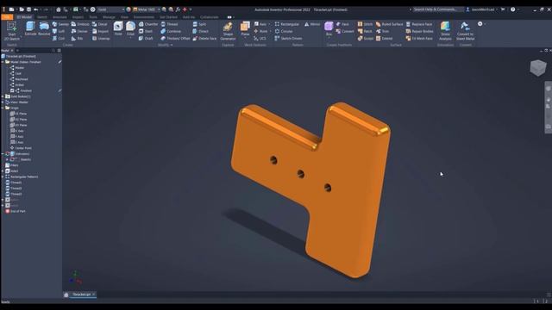Select the Split tool
Viewport: 552px width, 310px height.
[199, 24]
